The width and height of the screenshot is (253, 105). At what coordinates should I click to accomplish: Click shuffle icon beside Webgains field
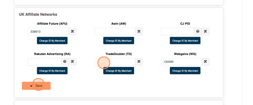point(206,62)
